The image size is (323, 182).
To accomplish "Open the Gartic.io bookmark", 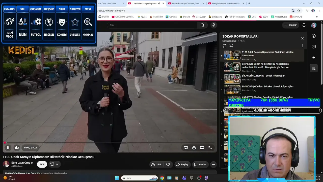I will tap(171, 17).
